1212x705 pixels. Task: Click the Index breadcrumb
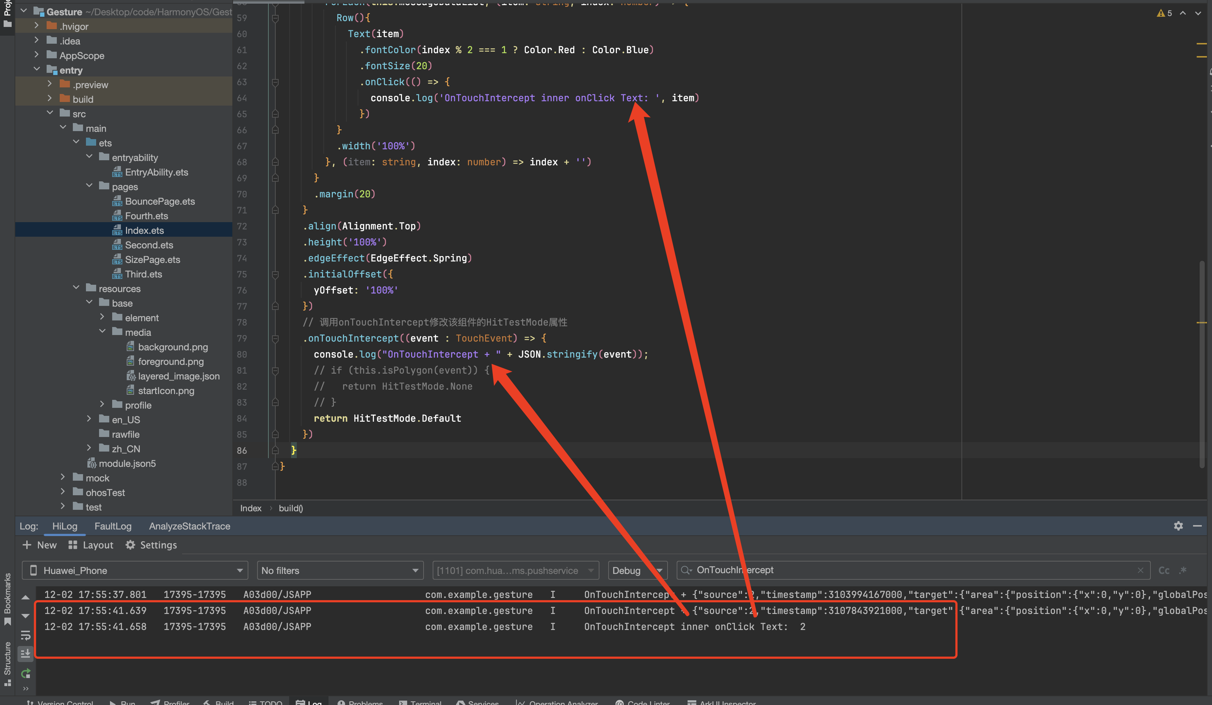(x=251, y=508)
